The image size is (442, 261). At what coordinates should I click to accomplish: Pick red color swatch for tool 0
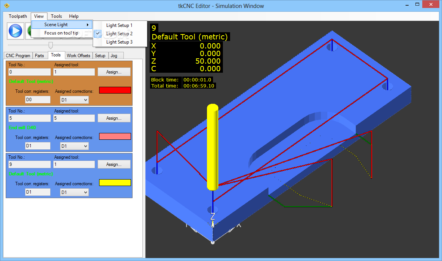click(115, 90)
